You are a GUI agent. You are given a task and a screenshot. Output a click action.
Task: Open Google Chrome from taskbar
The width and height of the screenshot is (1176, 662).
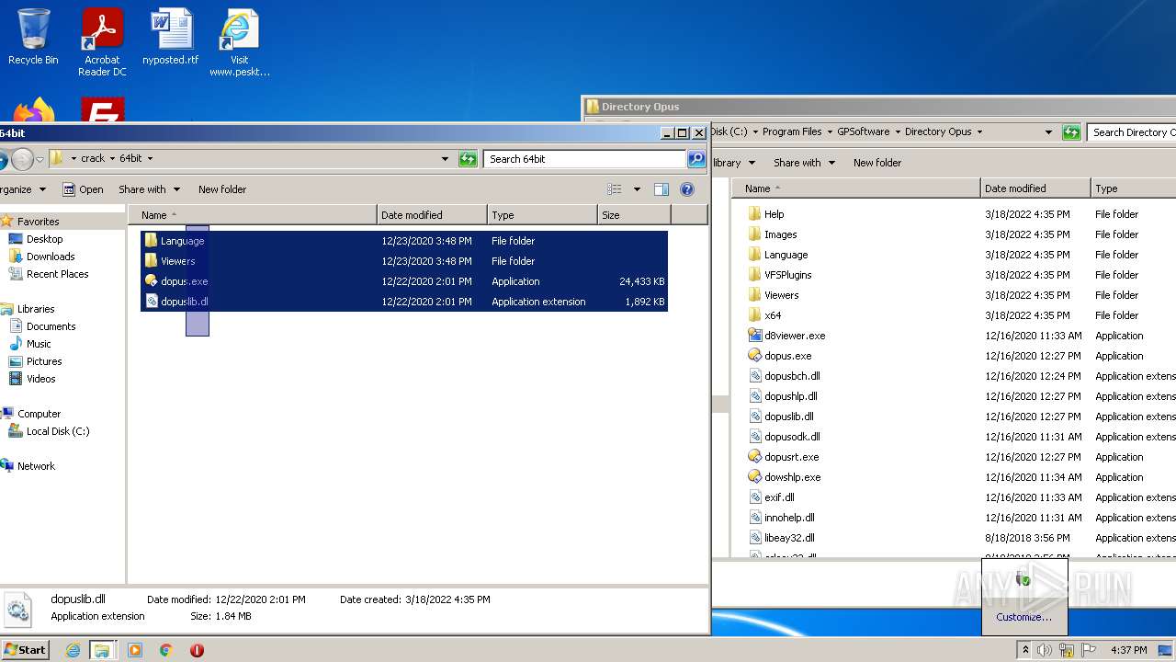pos(165,650)
